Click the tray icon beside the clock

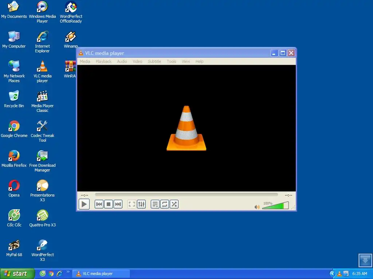(x=346, y=274)
